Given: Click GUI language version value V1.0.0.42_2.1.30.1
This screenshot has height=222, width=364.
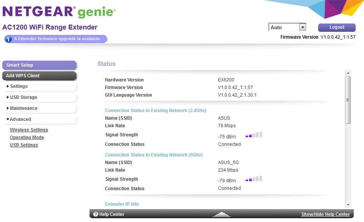Looking at the screenshot, I should 237,95.
